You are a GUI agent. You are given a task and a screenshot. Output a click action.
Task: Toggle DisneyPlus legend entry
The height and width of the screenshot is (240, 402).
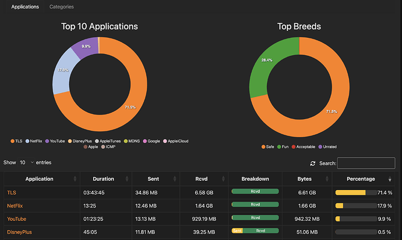80,141
